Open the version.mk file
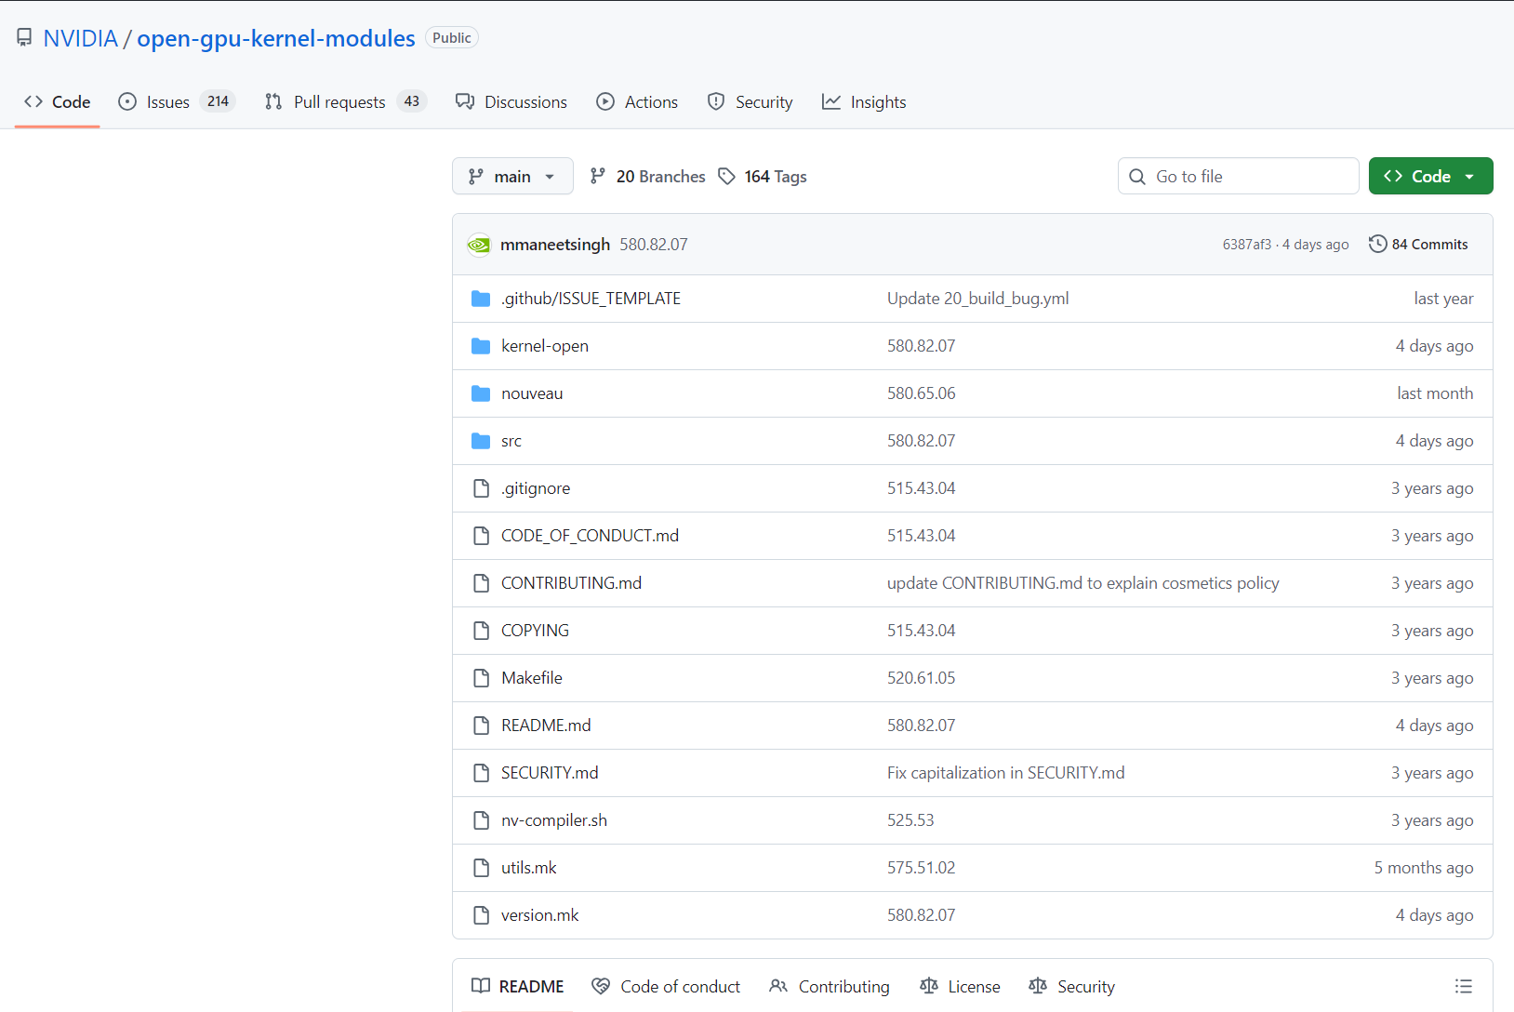Image resolution: width=1514 pixels, height=1012 pixels. 539,914
